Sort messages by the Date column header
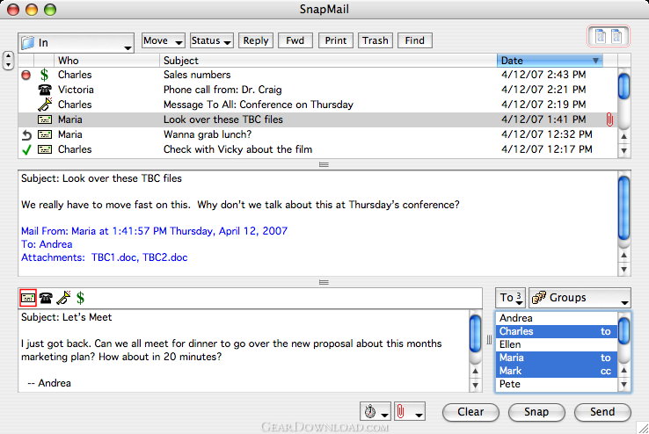 coord(550,61)
